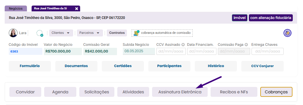303x105 pixels.
Task: Click the imóvel tag badge
Action: point(240,18)
